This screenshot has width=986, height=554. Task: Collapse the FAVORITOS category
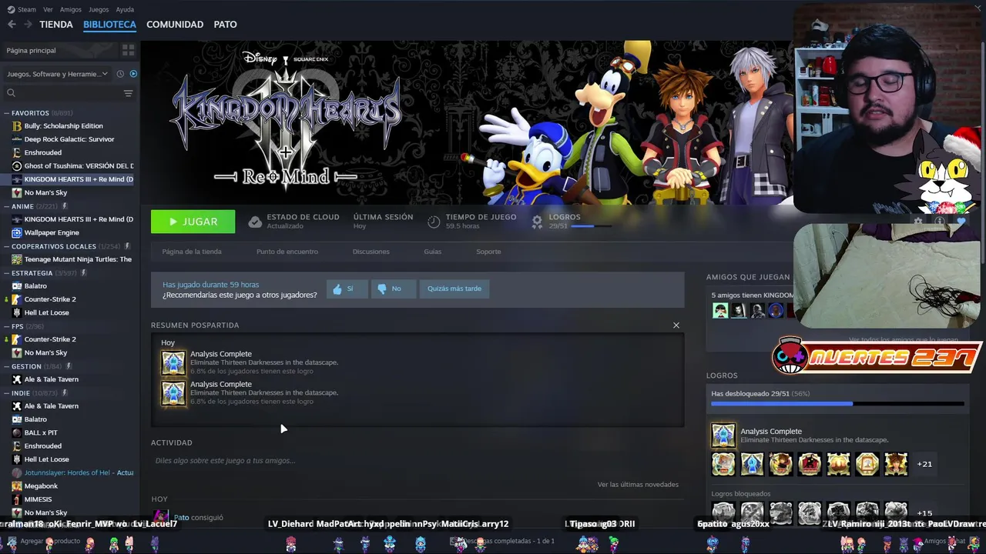(x=7, y=113)
